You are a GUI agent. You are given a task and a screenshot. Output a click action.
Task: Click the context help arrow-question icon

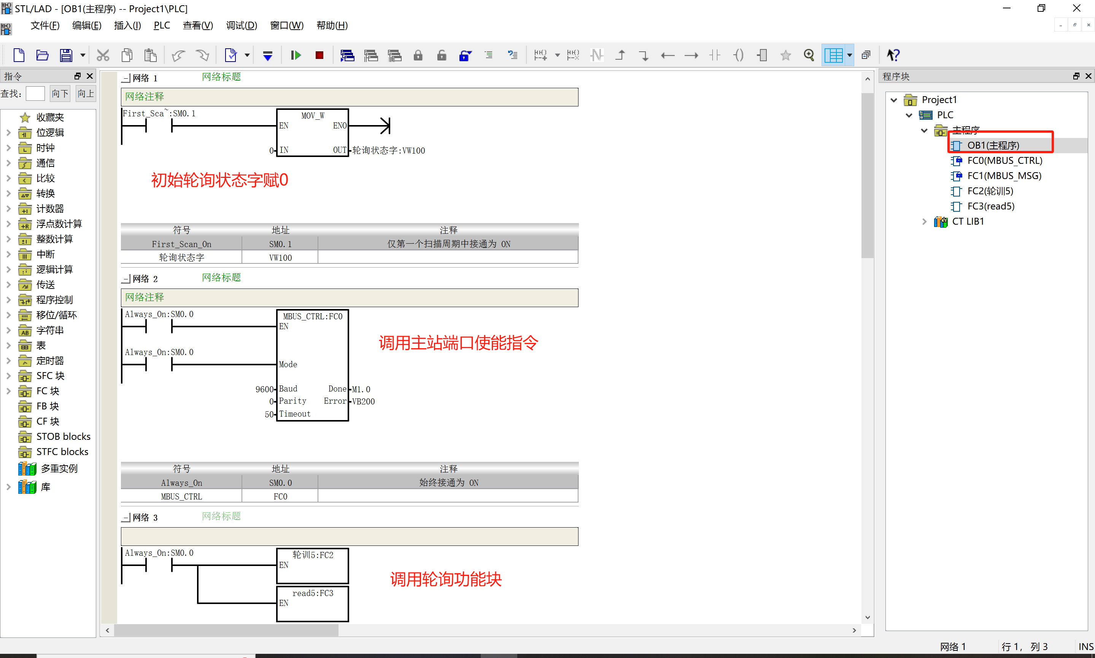pyautogui.click(x=893, y=55)
